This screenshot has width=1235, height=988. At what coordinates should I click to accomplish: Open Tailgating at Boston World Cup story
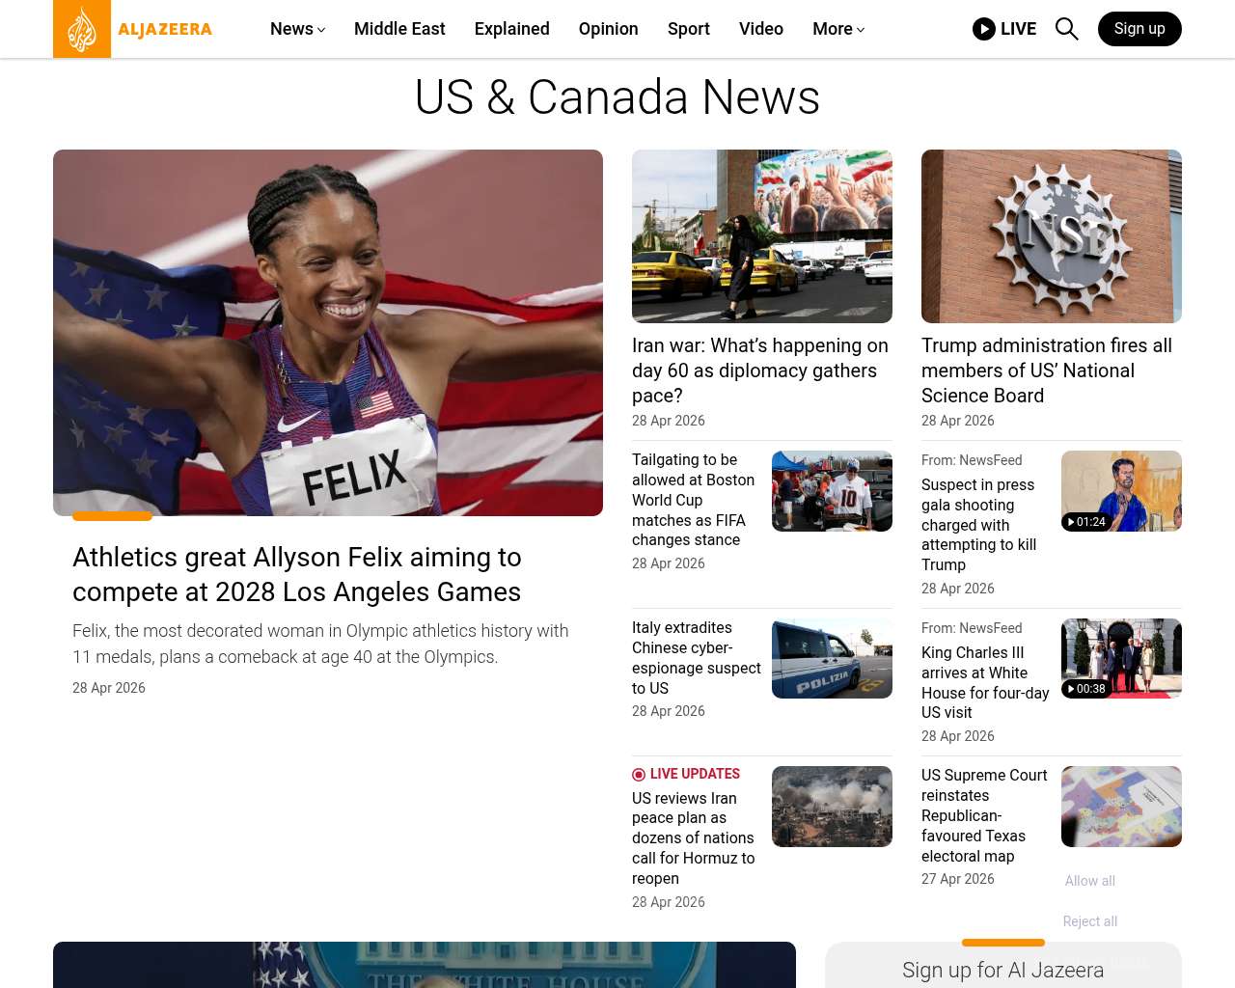(694, 500)
